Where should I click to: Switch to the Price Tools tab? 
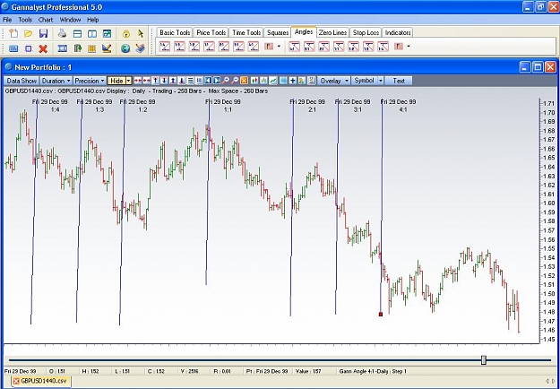211,32
